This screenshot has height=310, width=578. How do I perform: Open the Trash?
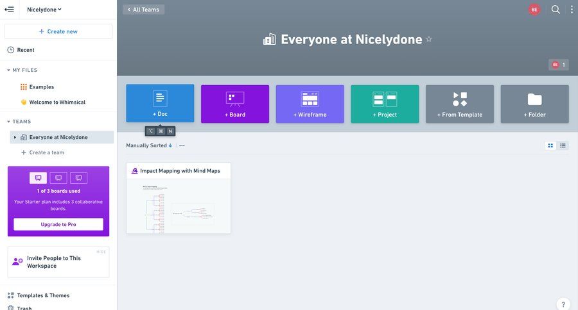click(24, 308)
